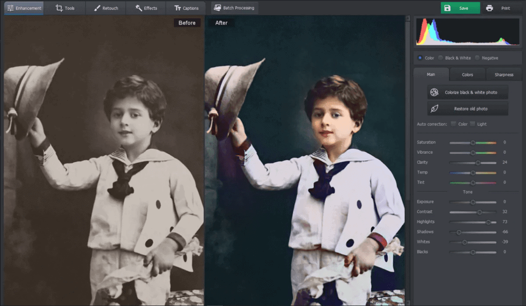Click the crop icon beside Tools
Screen dimensions: 526x306
(59, 8)
